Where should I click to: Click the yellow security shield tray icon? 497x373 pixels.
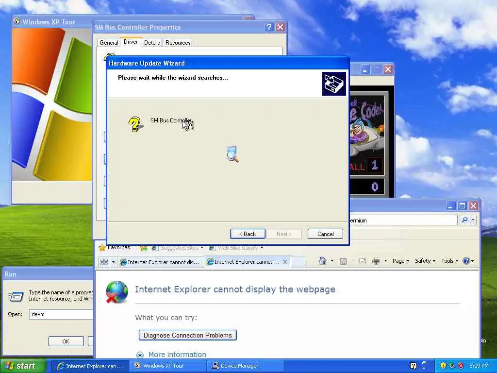pos(443,366)
